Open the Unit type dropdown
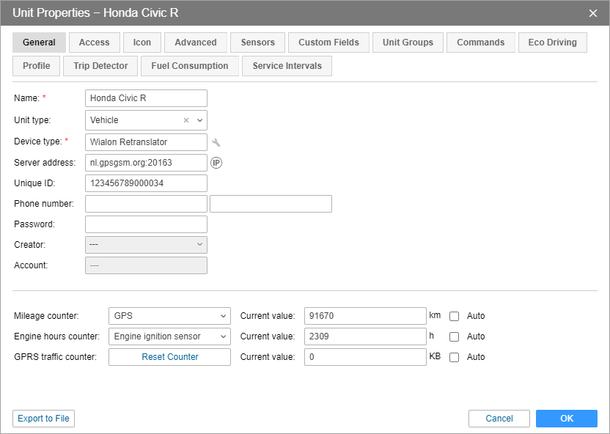The width and height of the screenshot is (610, 434). click(x=200, y=120)
